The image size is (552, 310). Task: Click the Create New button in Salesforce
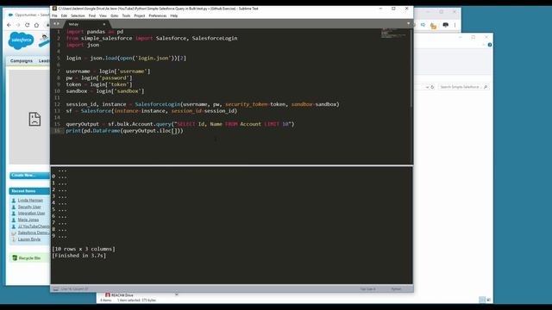tap(29, 176)
